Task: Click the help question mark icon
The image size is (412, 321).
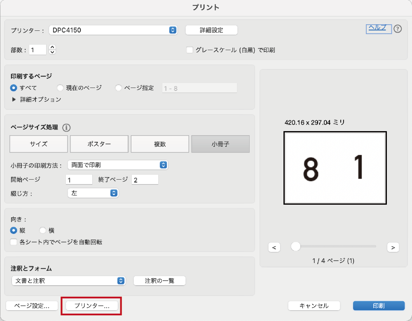Action: [398, 29]
